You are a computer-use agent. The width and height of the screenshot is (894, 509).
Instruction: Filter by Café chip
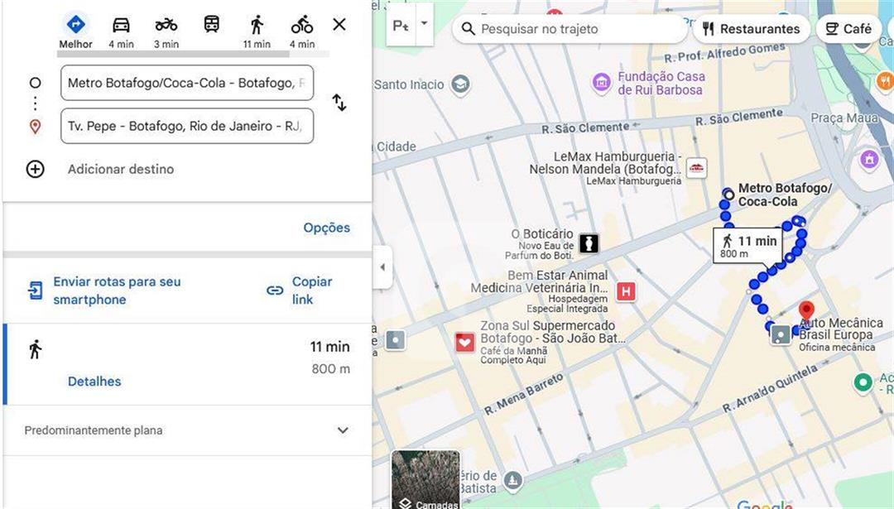(x=849, y=29)
